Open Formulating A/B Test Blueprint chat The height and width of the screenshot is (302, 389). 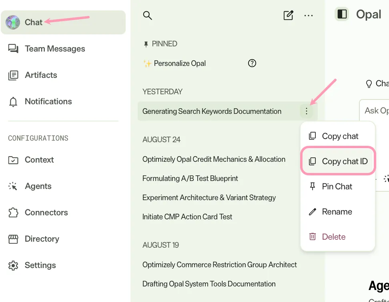pyautogui.click(x=190, y=179)
